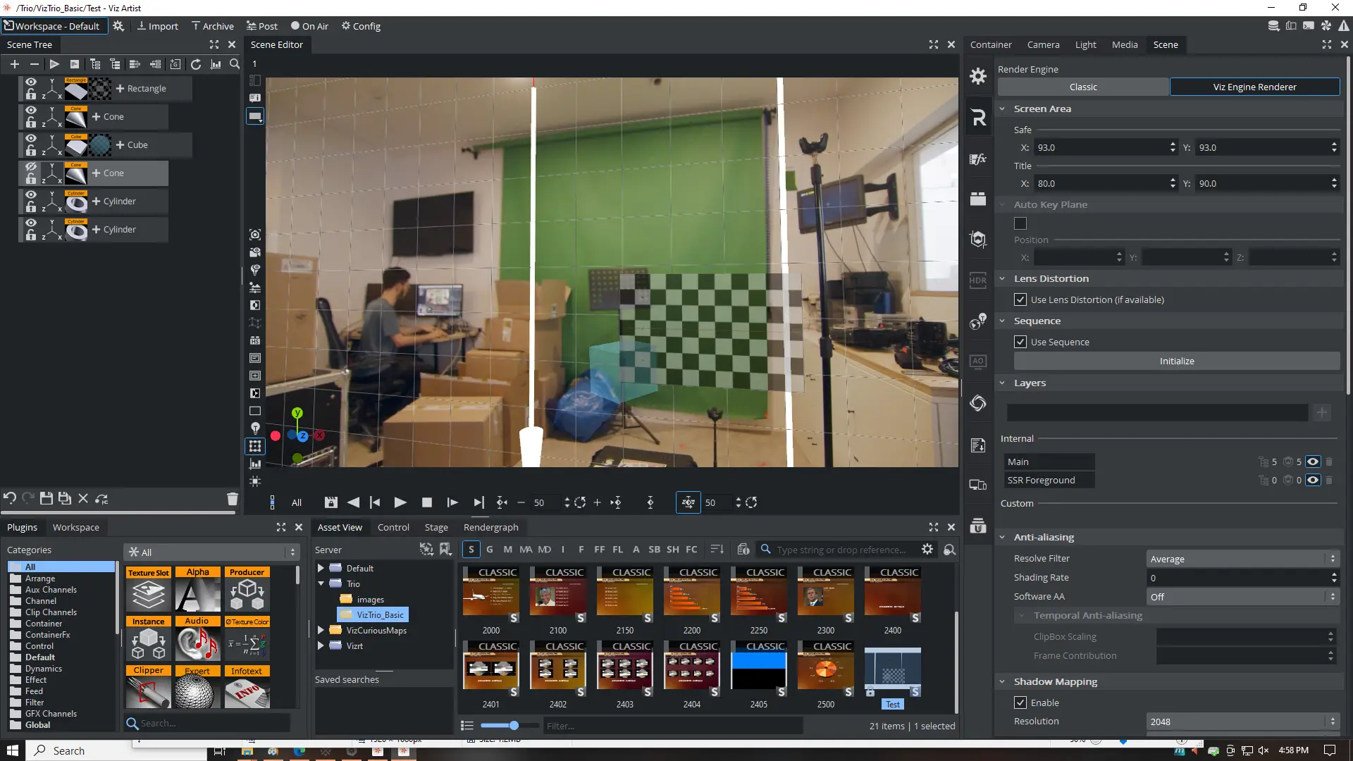This screenshot has width=1353, height=761.
Task: Switch to the Rendergraph tab
Action: point(490,527)
